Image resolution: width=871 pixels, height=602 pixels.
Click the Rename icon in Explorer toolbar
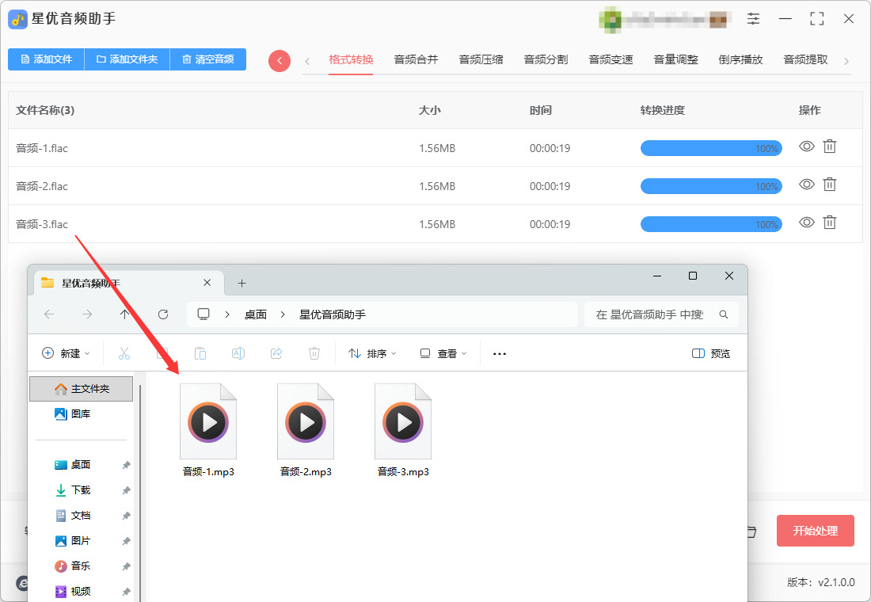tap(238, 353)
